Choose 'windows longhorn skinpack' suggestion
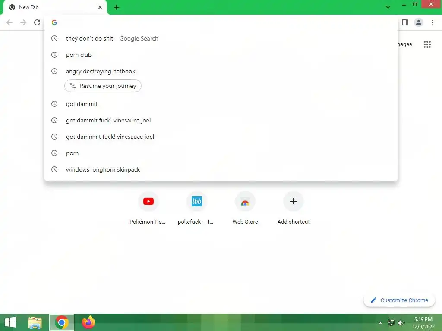This screenshot has width=442, height=331. 221,169
